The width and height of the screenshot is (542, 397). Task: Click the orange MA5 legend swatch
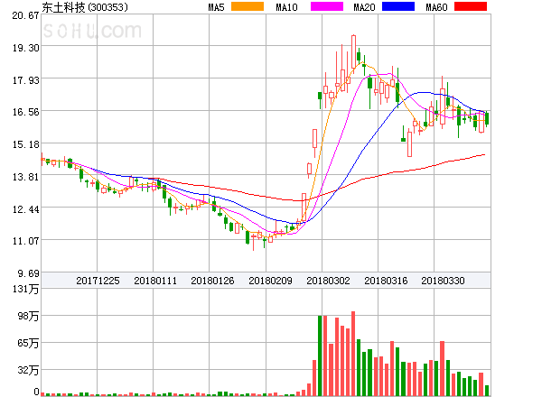248,6
